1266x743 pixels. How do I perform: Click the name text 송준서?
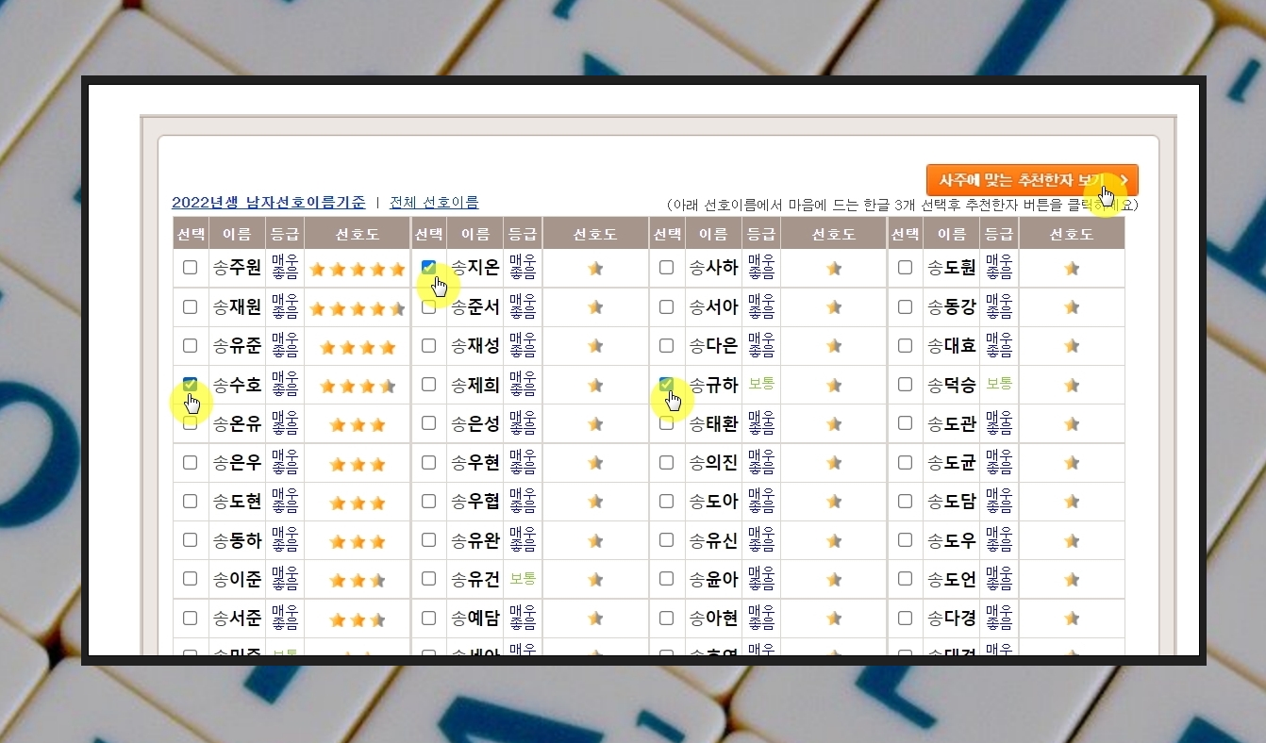pyautogui.click(x=475, y=307)
